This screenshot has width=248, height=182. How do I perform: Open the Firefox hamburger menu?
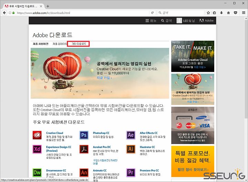coord(244,13)
